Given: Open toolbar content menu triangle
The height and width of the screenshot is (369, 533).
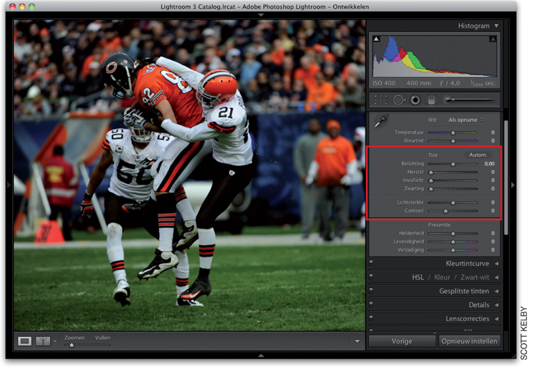Looking at the screenshot, I should click(x=357, y=341).
